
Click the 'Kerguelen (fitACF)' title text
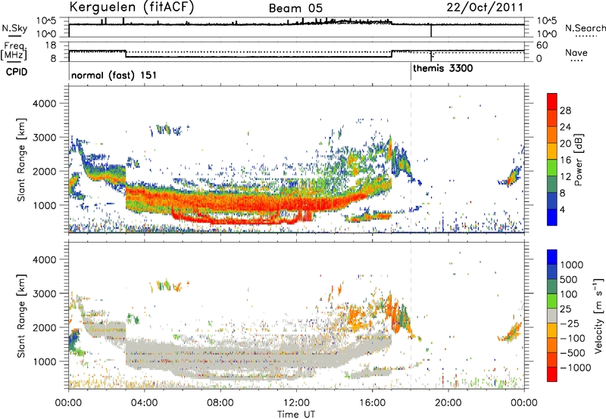tap(131, 8)
